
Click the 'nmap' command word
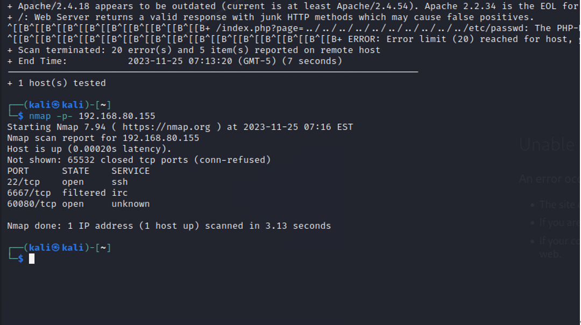[40, 116]
